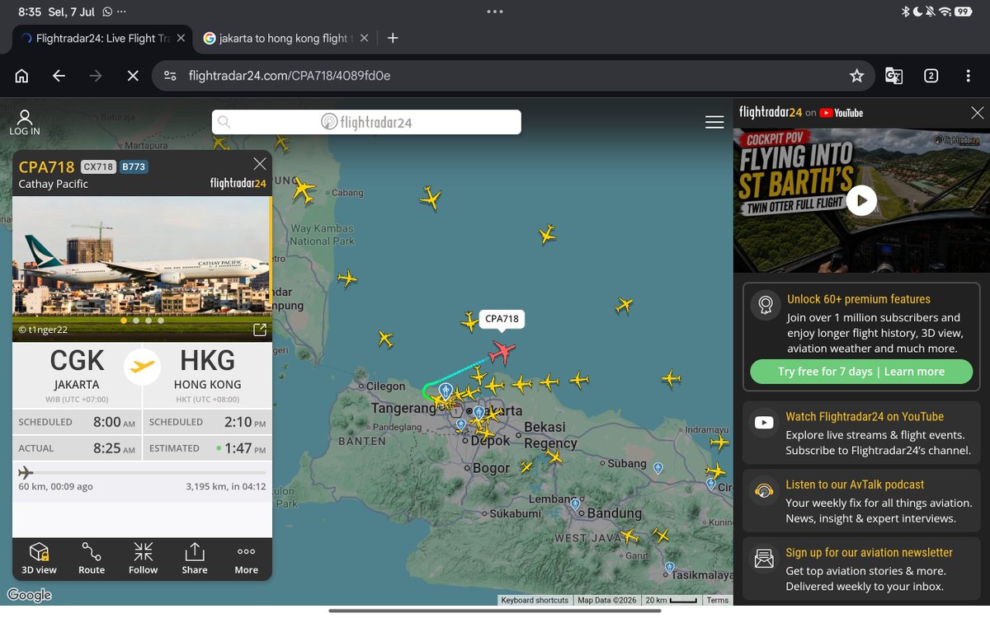Open the Flightradar24 hamburger menu
This screenshot has height=618, width=990.
point(714,122)
